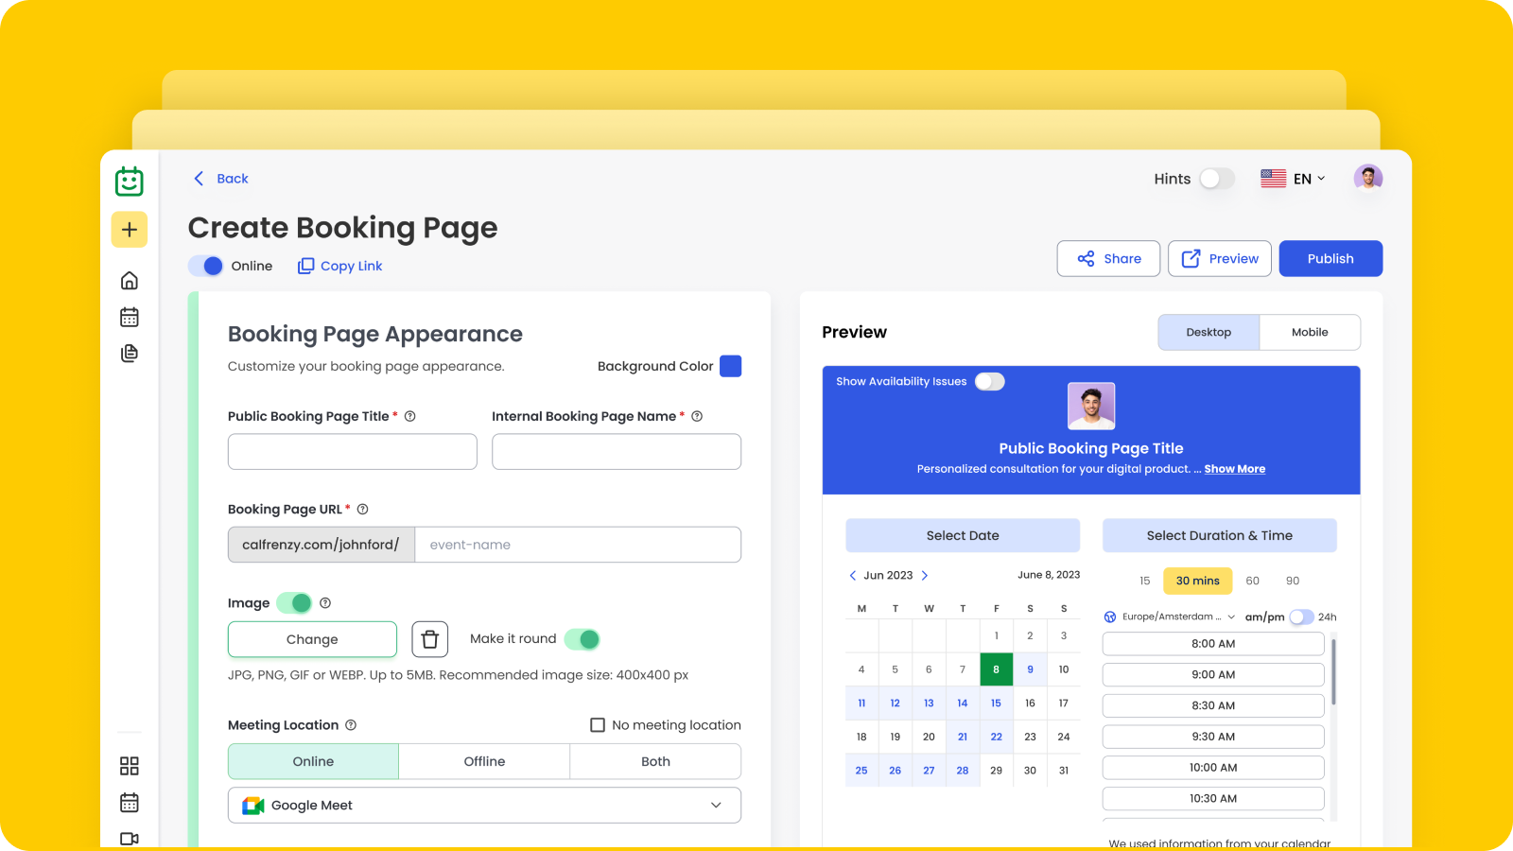Switch preview to Mobile tab
Viewport: 1513px width, 851px height.
tap(1310, 332)
